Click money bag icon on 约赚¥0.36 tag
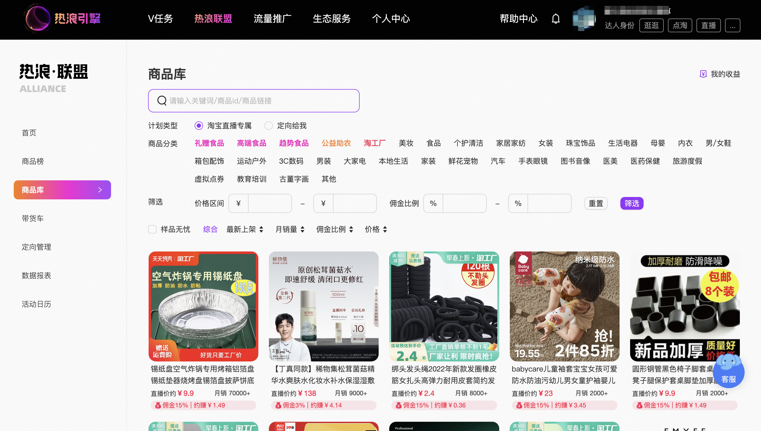This screenshot has width=761, height=431. point(398,405)
